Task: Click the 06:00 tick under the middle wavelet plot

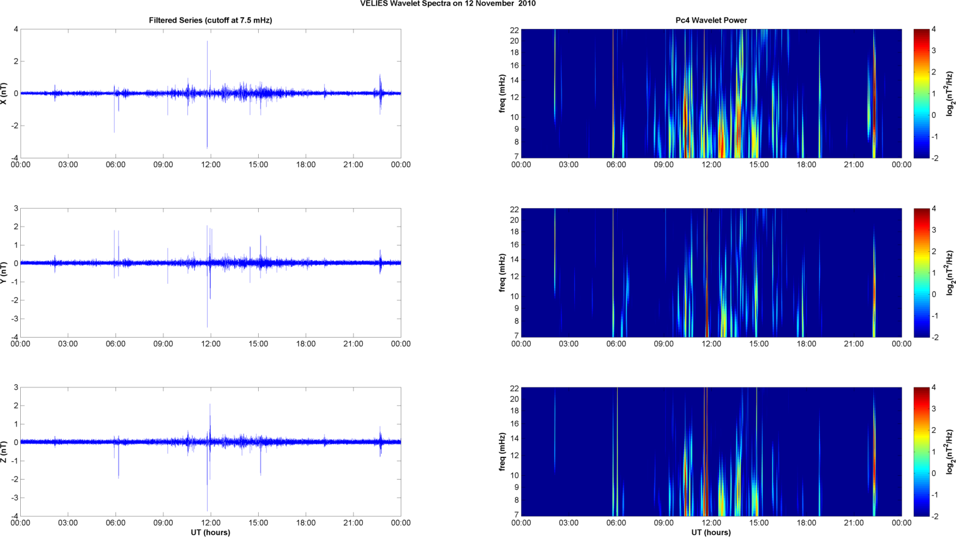Action: point(616,344)
